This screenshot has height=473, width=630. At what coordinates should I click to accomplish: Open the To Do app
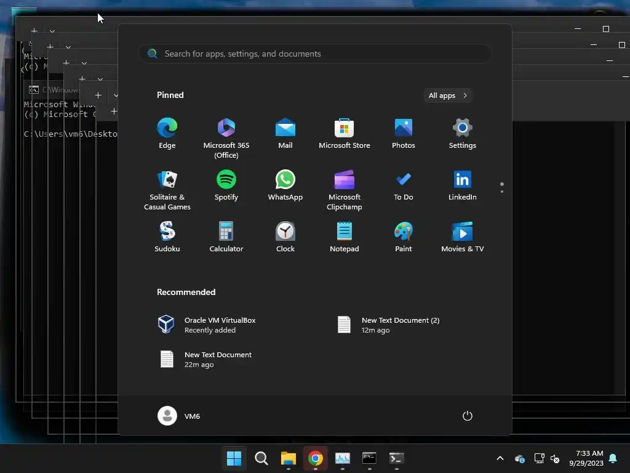(404, 185)
